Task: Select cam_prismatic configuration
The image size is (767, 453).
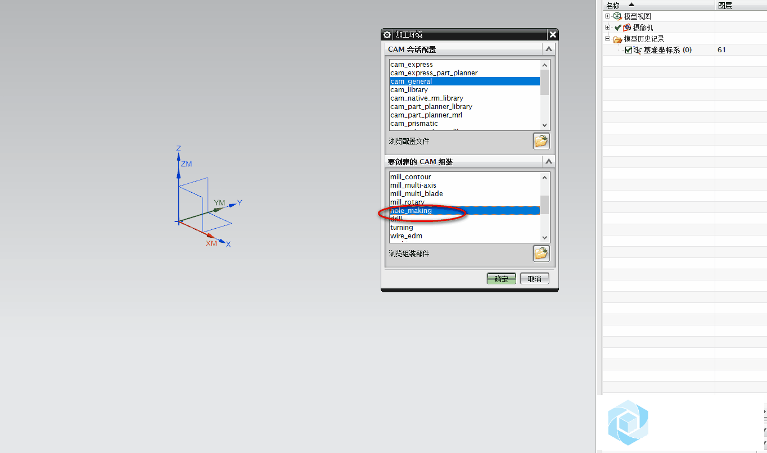Action: pyautogui.click(x=464, y=124)
